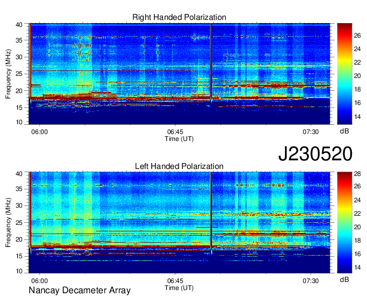Click the 40 MHz tick on bottom plot
Viewport: 367px width, 297px height.
19,174
